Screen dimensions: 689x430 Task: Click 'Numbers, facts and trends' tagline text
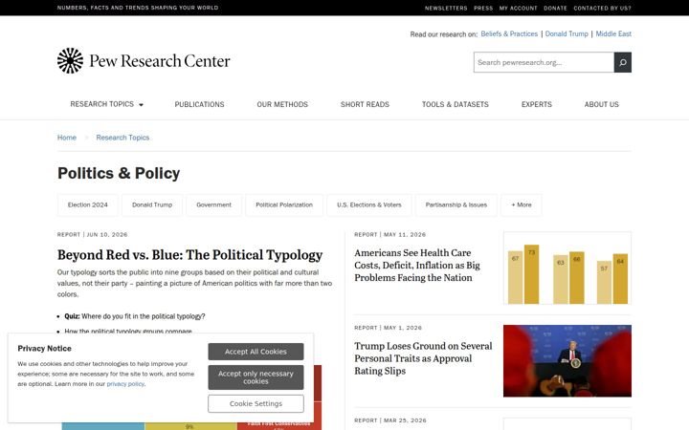coord(138,8)
